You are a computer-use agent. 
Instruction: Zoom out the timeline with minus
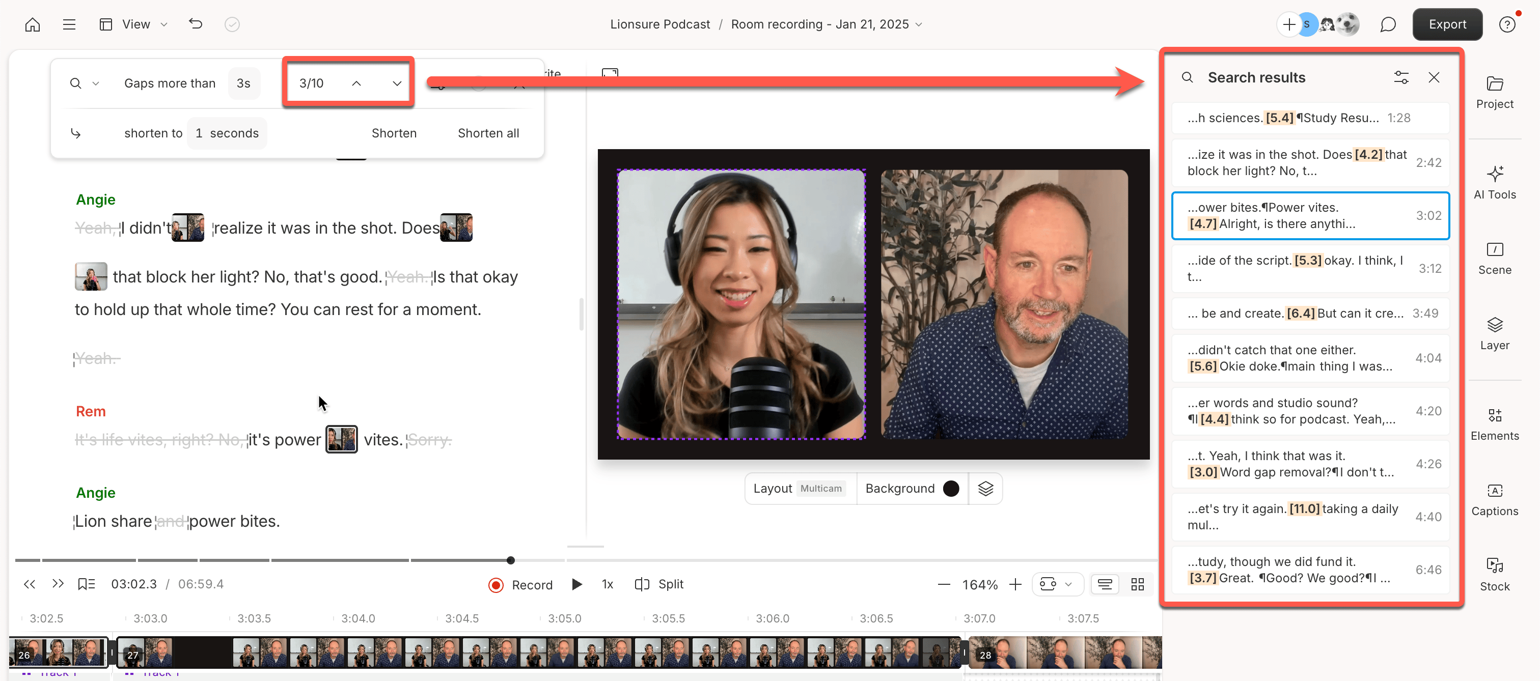[x=943, y=584]
